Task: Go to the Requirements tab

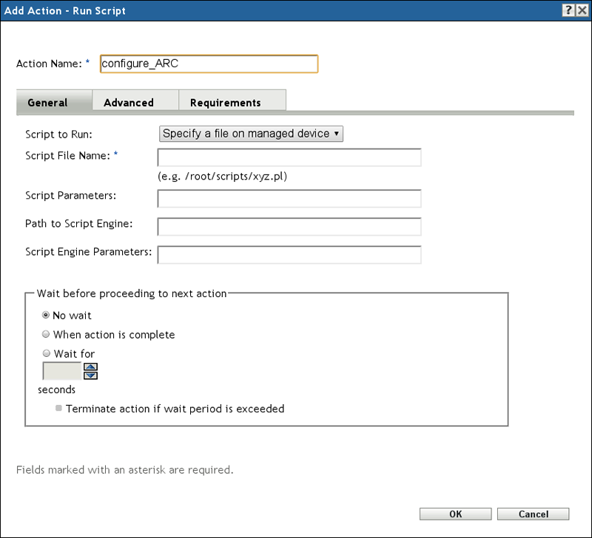Action: click(x=225, y=103)
